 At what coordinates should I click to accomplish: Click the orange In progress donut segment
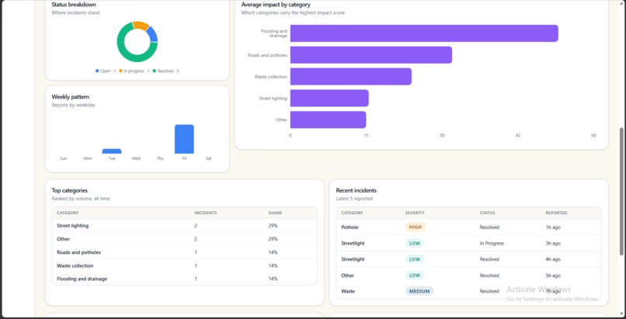coord(141,25)
